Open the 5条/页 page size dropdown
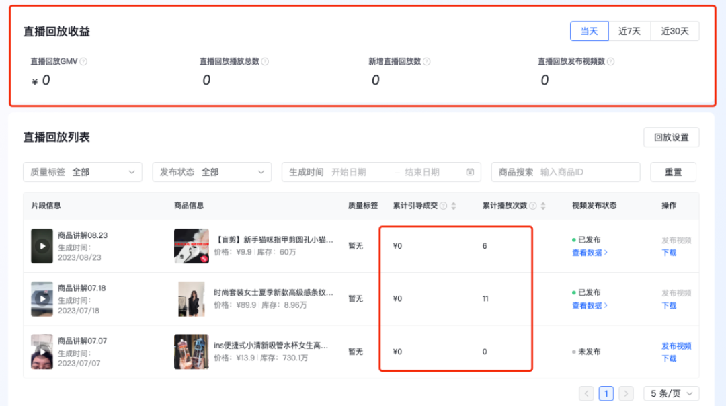The image size is (726, 406). [x=671, y=393]
